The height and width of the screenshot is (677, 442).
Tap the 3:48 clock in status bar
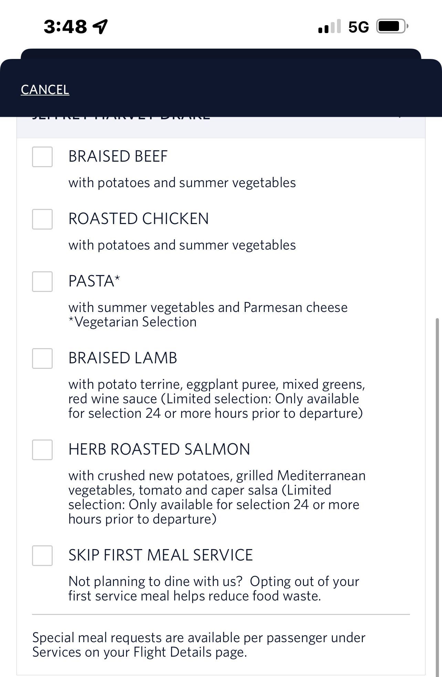(65, 27)
